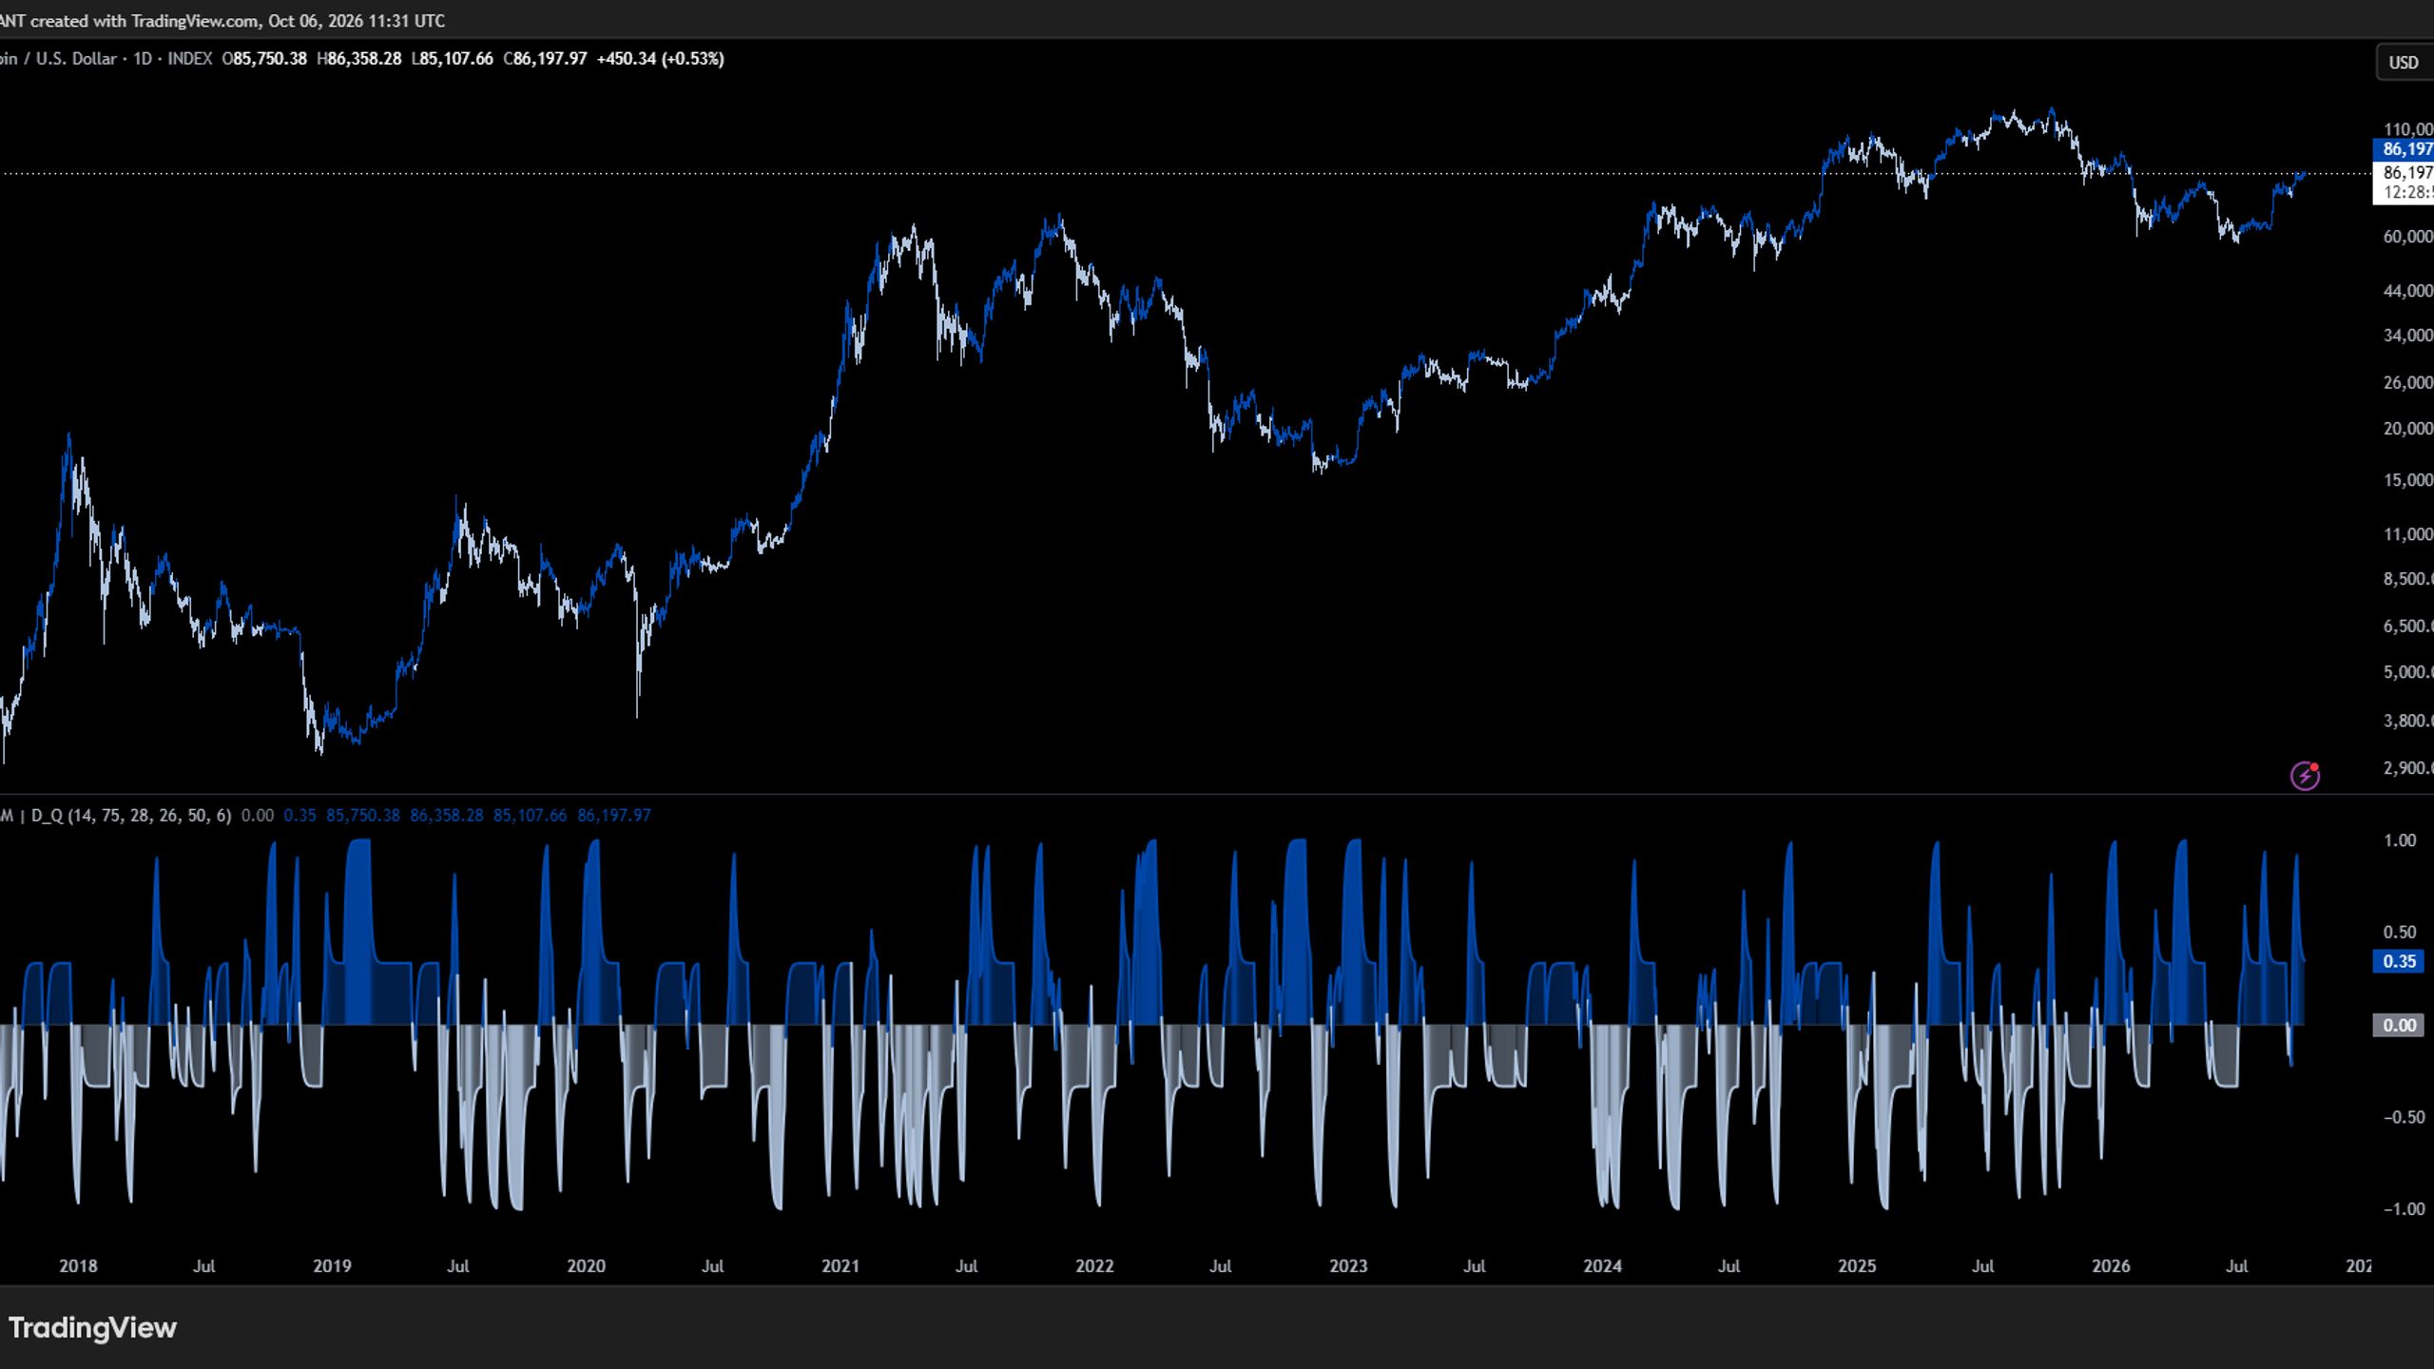The height and width of the screenshot is (1369, 2434).
Task: Click the 20,000 price axis label
Action: click(2407, 428)
